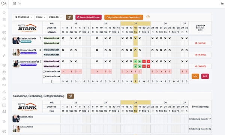Click reorder arrows icon for Kasler Attila
The width and height of the screenshot is (225, 135).
[40, 38]
